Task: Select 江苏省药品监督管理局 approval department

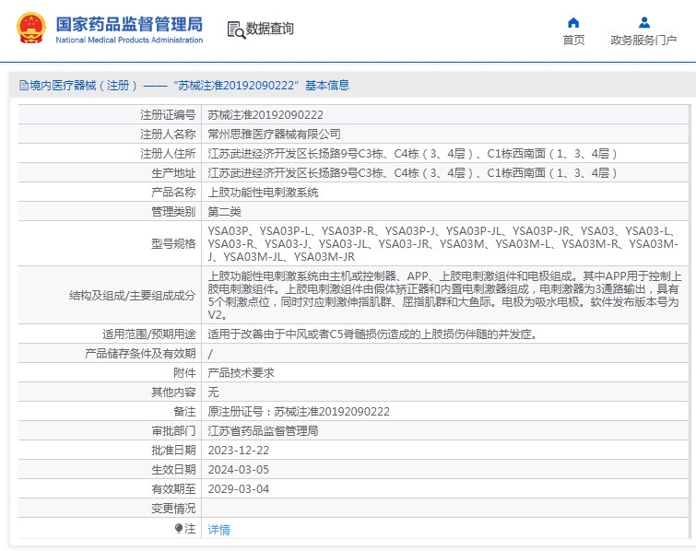Action: (263, 431)
